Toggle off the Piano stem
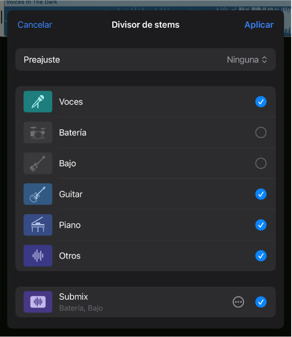This screenshot has height=337, width=292. [x=261, y=225]
